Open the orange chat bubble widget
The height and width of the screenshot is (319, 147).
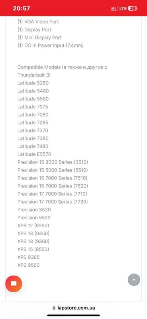(x=14, y=284)
